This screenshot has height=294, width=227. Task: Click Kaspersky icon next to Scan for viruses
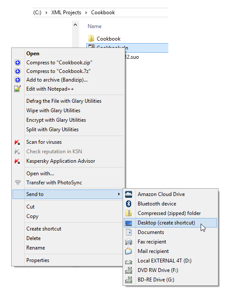pos(17,142)
